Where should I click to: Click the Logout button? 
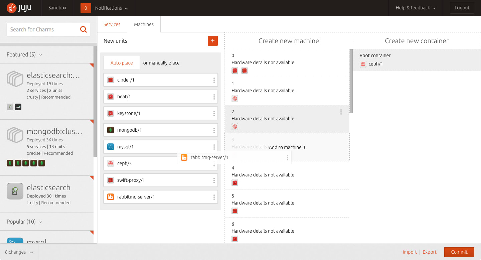point(462,8)
